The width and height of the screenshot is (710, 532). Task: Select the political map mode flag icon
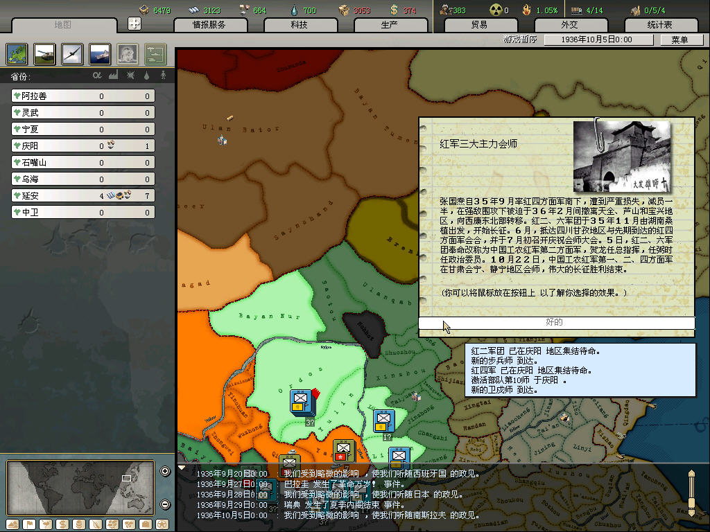28,524
